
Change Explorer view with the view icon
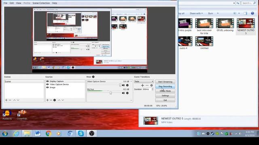[235, 13]
